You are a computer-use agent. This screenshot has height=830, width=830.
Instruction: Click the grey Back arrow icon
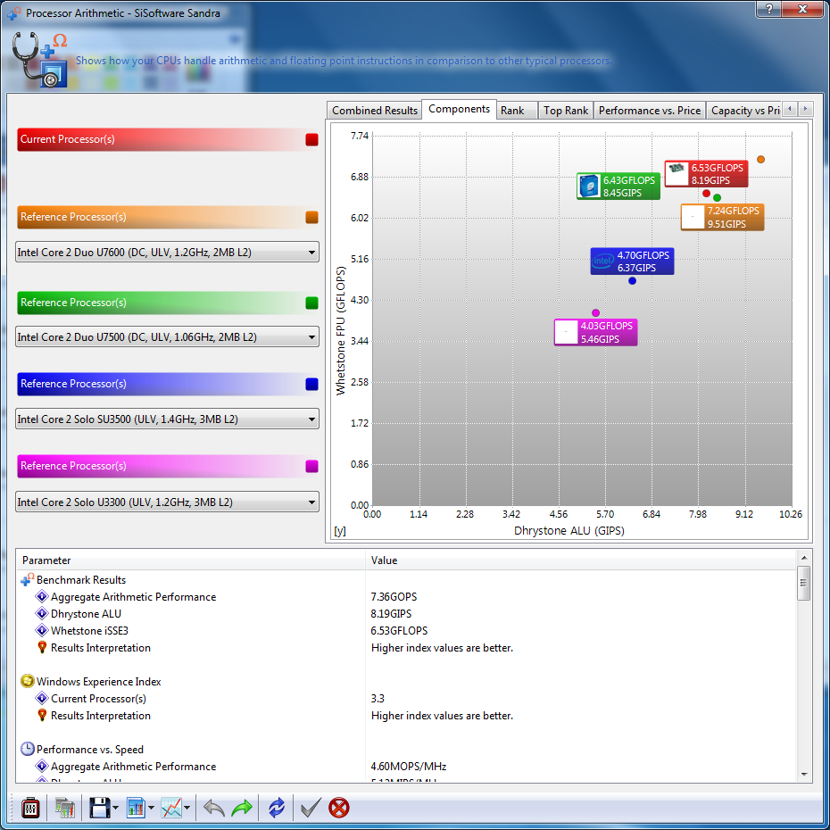click(214, 808)
